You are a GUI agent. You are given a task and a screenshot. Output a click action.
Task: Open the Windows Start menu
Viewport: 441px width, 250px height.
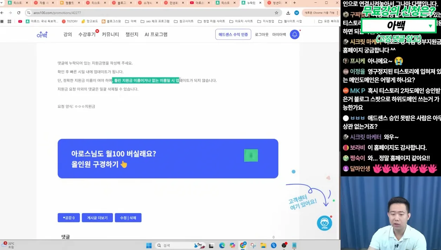pos(149,245)
